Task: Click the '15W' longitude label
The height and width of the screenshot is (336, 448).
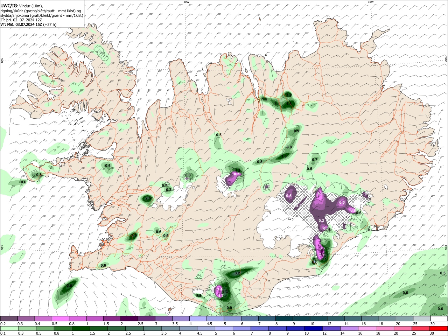Action: [371, 2]
